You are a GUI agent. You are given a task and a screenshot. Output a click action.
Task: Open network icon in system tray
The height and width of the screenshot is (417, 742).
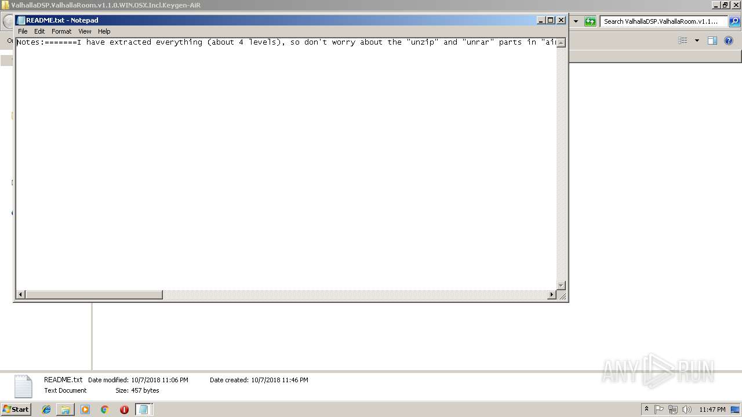[x=673, y=409]
